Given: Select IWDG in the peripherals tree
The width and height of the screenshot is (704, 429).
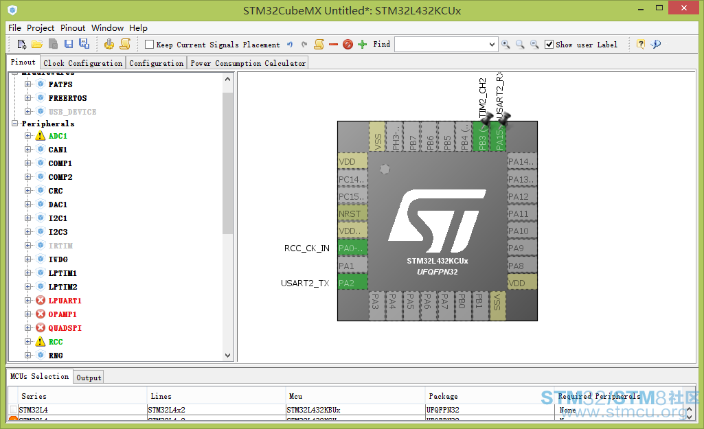Looking at the screenshot, I should (x=58, y=259).
